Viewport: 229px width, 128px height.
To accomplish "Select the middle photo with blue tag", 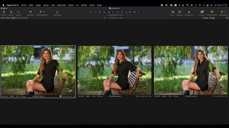I will (x=114, y=70).
